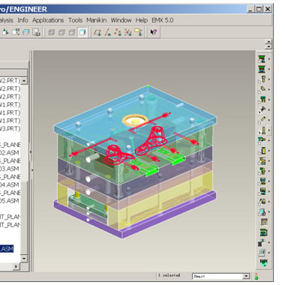Switch model display to Hidden Line
285x285 pixels.
coord(61,32)
